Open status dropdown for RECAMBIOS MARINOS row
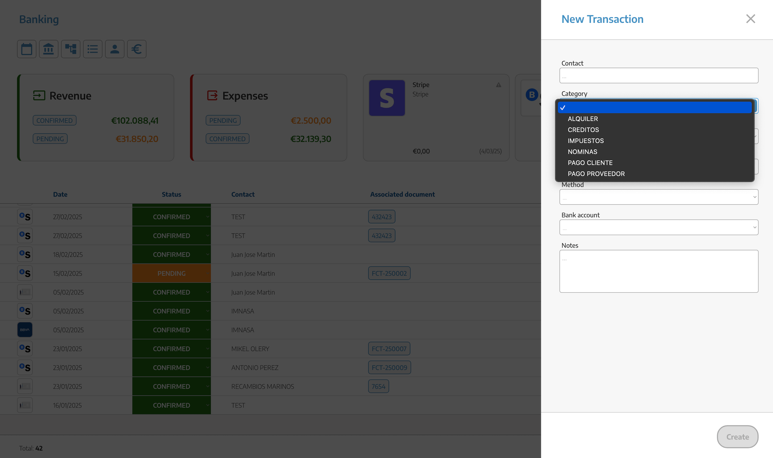 coord(171,386)
